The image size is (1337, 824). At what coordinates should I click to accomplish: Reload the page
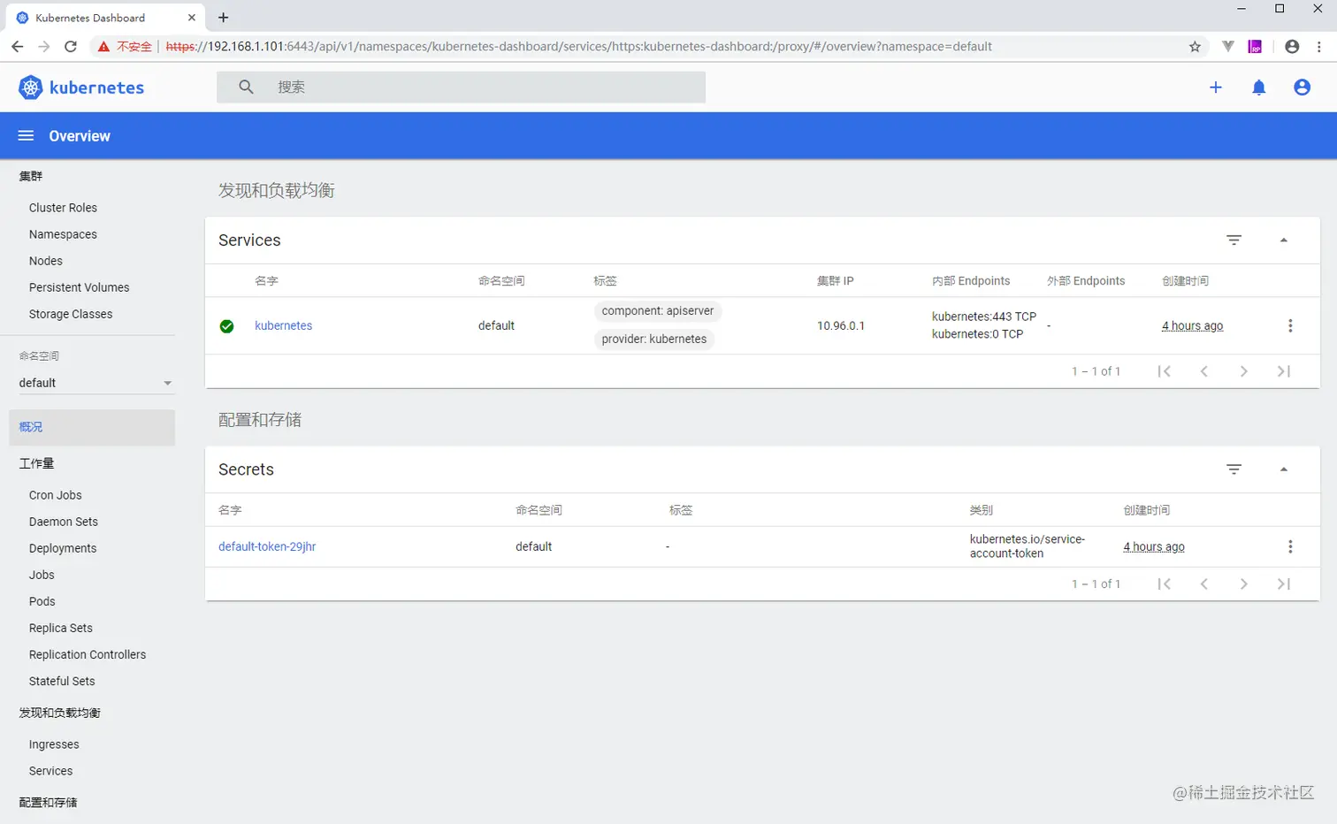[x=71, y=46]
